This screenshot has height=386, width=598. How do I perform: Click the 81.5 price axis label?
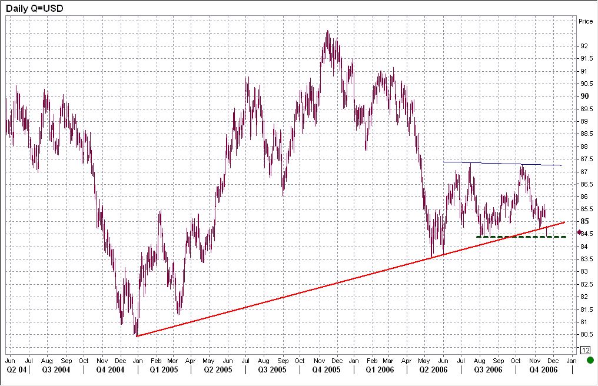(x=587, y=310)
